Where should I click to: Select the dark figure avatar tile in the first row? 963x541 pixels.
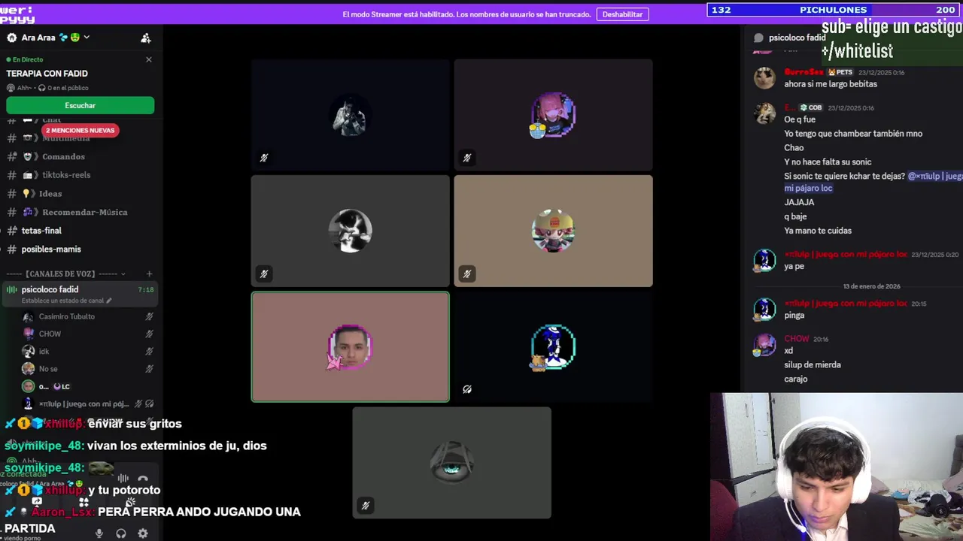click(x=350, y=115)
